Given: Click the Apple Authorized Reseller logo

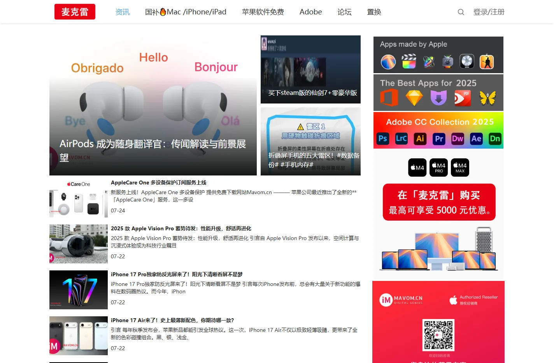Looking at the screenshot, I should [473, 300].
